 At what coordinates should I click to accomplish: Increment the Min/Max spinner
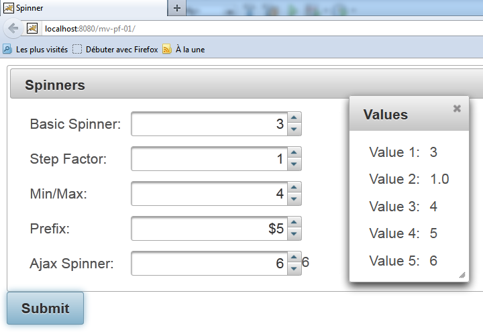pos(294,188)
